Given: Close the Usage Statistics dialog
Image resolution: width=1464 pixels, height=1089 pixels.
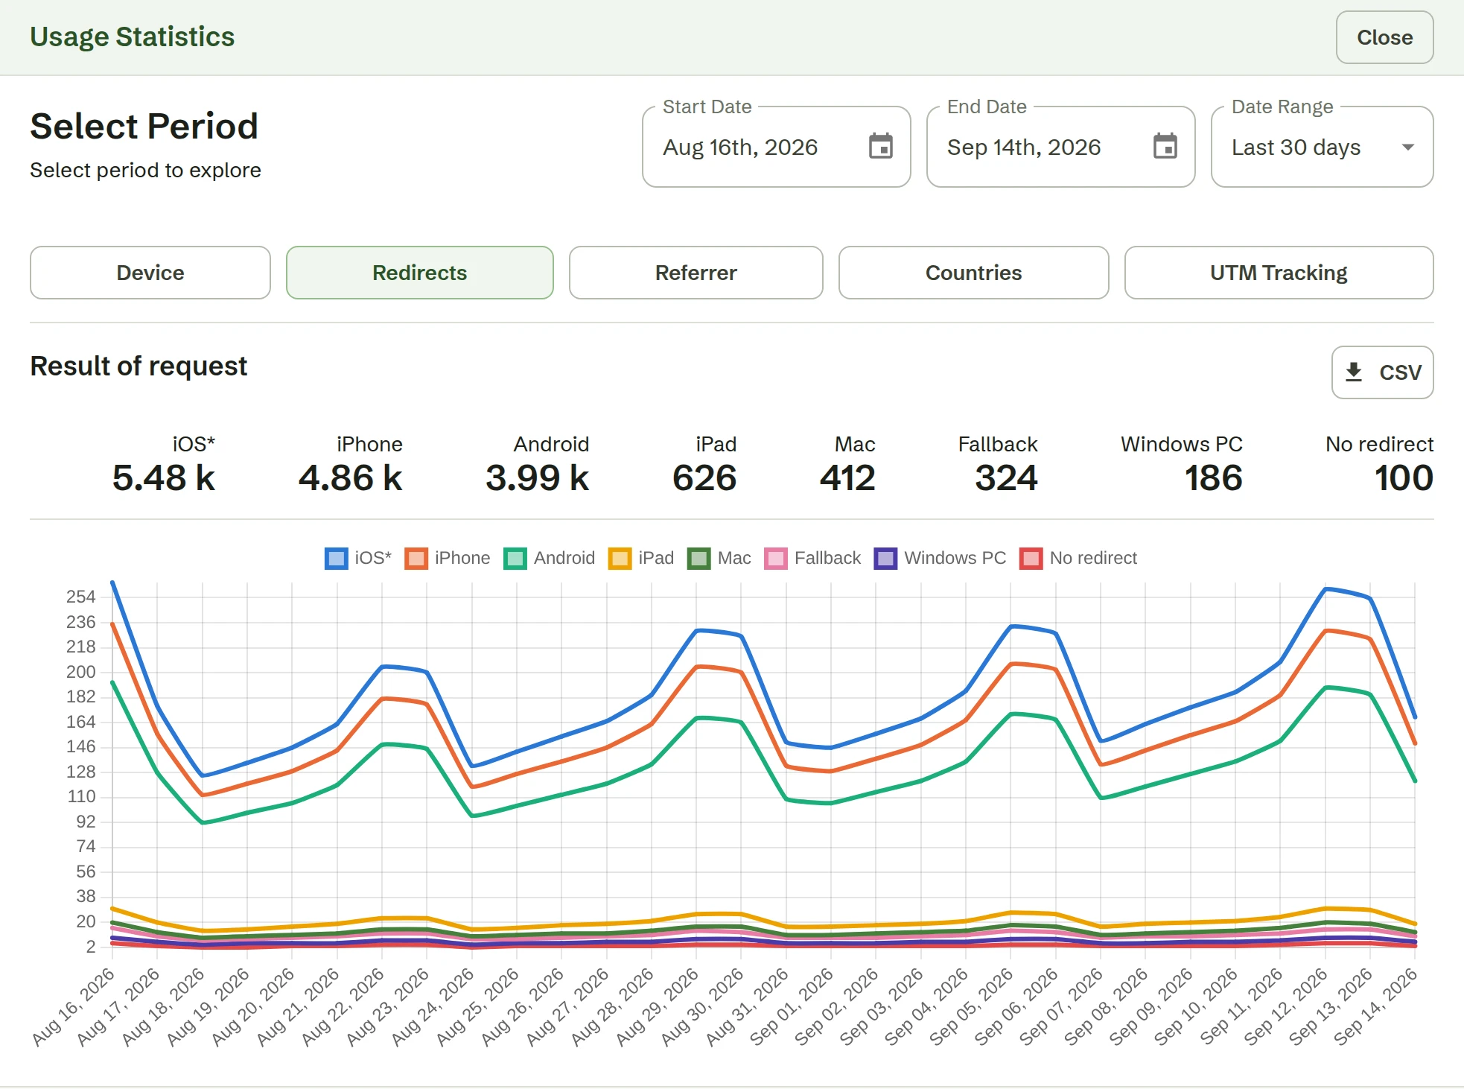Looking at the screenshot, I should tap(1385, 37).
